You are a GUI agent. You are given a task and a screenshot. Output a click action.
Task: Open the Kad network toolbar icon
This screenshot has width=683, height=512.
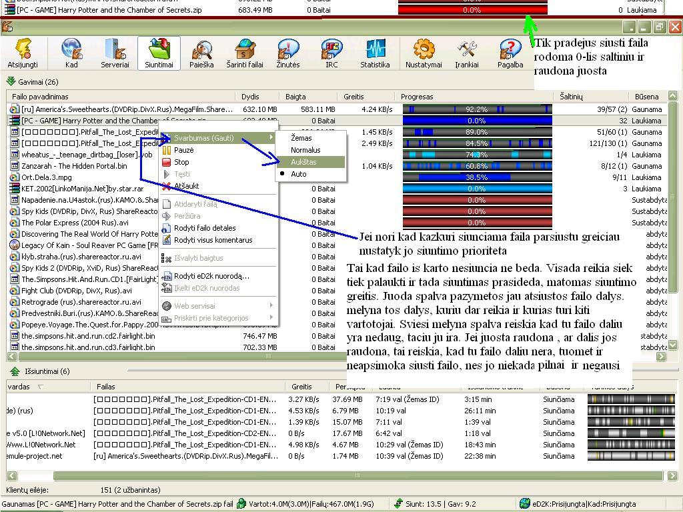[x=71, y=53]
